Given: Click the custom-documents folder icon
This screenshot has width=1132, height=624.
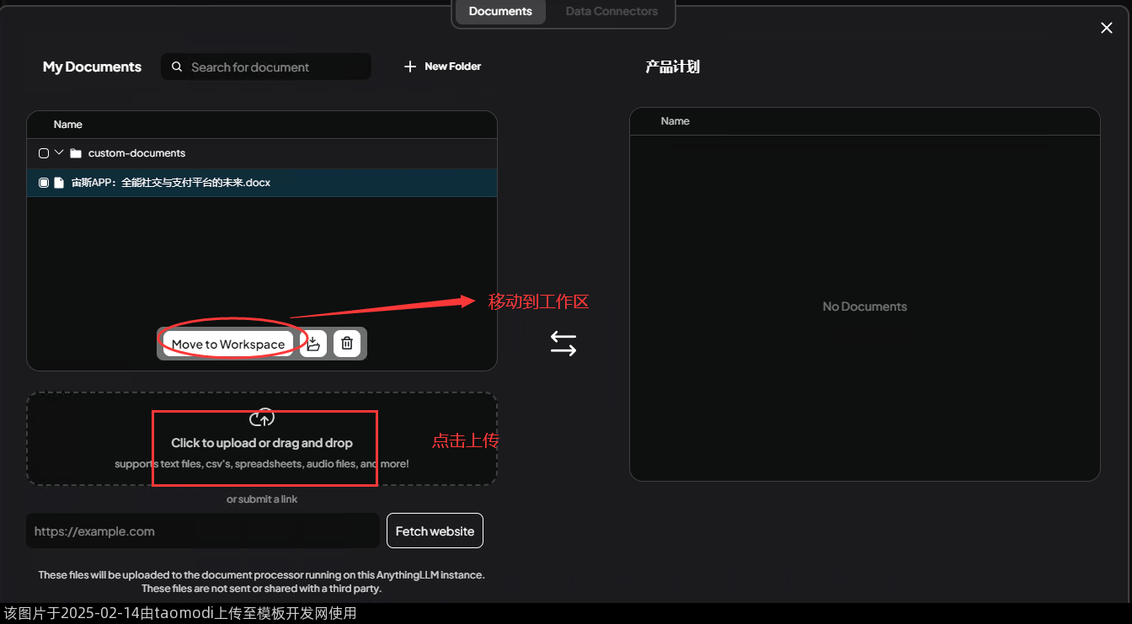Looking at the screenshot, I should pyautogui.click(x=76, y=153).
